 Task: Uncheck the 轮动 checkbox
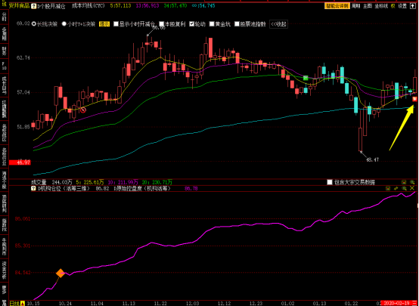click(x=192, y=24)
